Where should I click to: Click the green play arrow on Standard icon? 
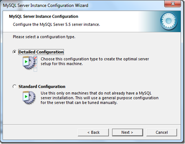pyautogui.click(x=26, y=97)
